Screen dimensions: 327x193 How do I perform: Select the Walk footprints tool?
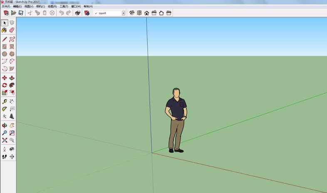point(5,156)
